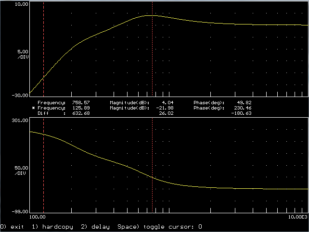Click the 5.00 /DIV magnitude scale label

[x=23, y=54]
